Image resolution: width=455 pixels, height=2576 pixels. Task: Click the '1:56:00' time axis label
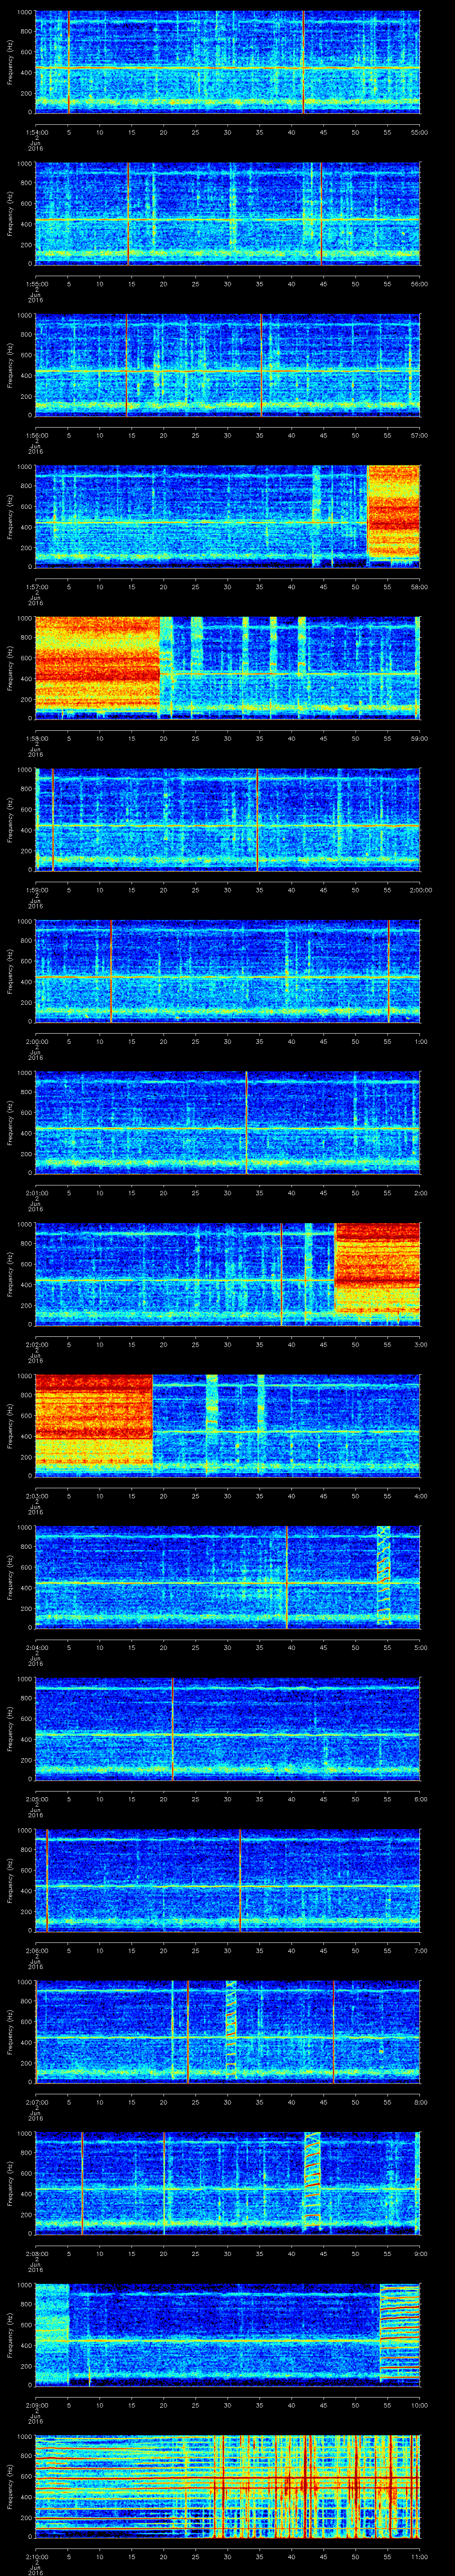pyautogui.click(x=36, y=435)
